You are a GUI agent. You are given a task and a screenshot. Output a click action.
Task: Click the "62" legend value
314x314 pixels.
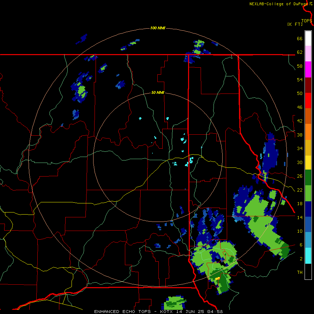pyautogui.click(x=300, y=52)
